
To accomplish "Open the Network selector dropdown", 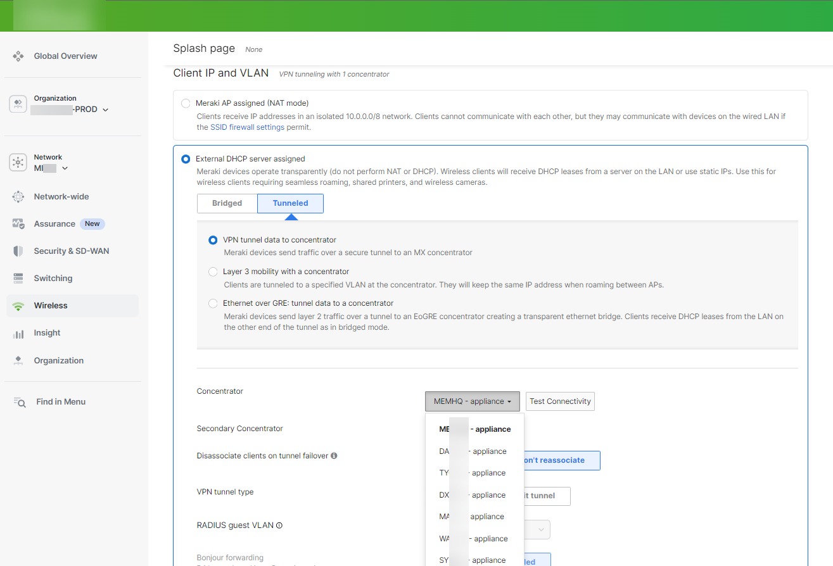I will [65, 168].
